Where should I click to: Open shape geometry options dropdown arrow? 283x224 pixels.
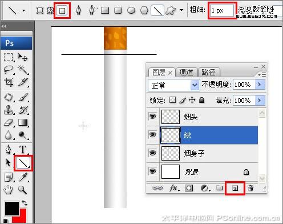click(181, 10)
